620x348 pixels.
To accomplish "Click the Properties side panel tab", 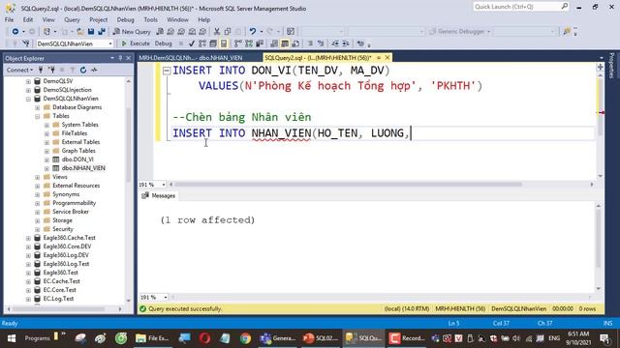I will point(611,66).
